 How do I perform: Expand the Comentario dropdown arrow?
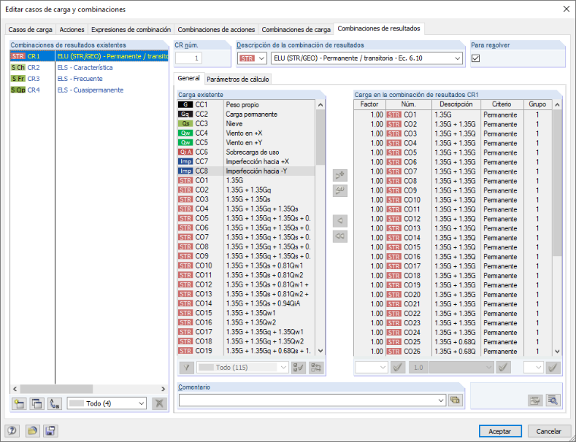point(442,400)
